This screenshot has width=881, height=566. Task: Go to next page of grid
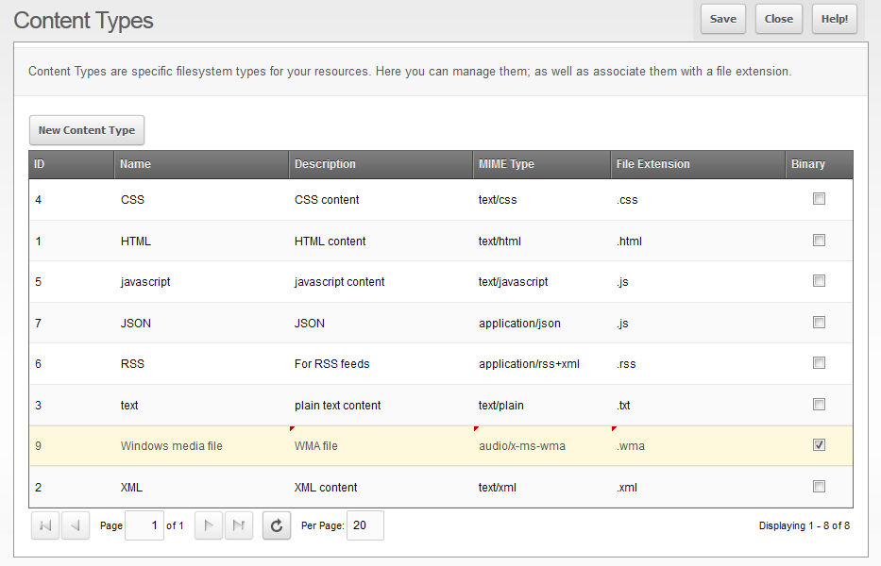pos(209,525)
